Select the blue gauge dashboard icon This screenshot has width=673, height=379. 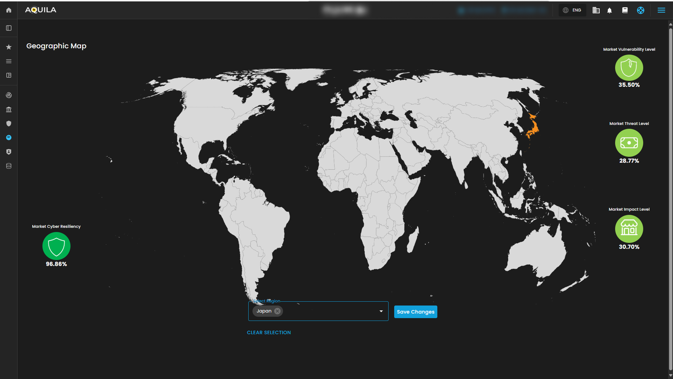[9, 138]
